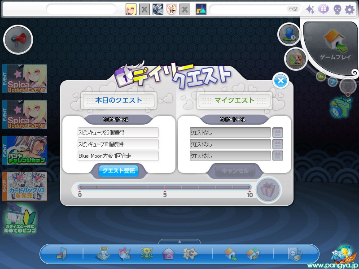
Task: Click the exit door icon in bottom bar
Action: (61, 254)
